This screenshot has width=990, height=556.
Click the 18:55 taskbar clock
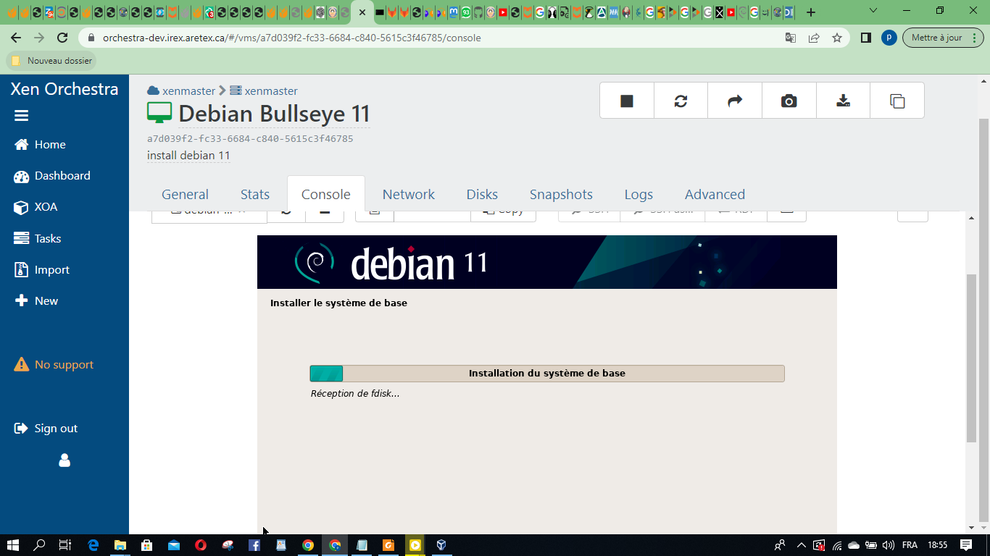[937, 545]
